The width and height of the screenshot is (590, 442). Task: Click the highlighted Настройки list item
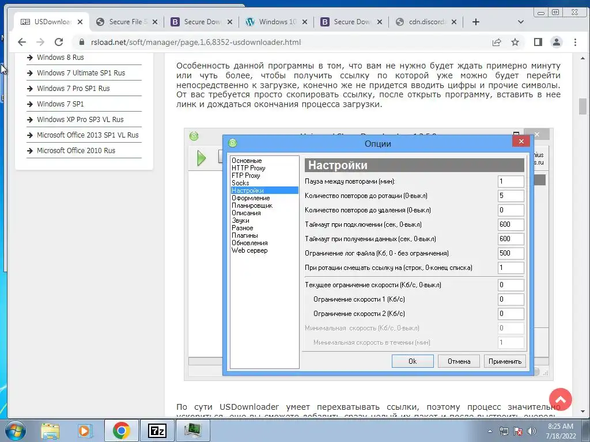point(264,190)
